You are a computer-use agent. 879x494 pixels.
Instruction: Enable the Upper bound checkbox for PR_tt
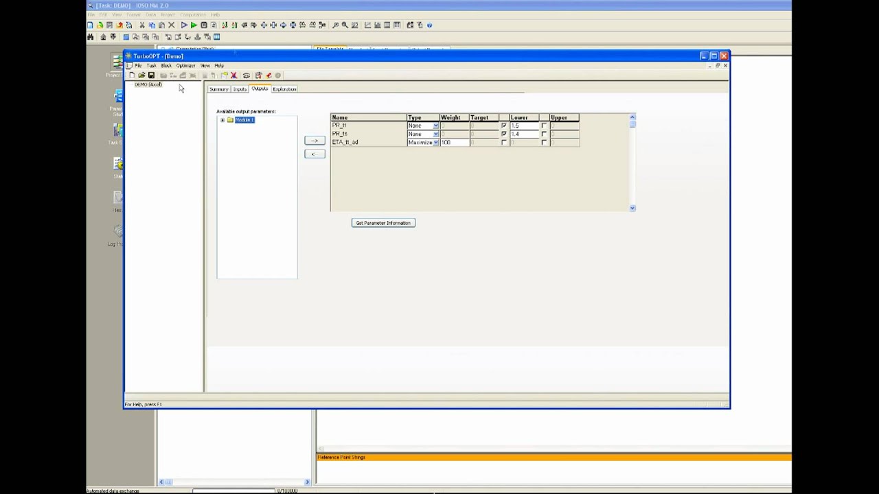pos(544,126)
